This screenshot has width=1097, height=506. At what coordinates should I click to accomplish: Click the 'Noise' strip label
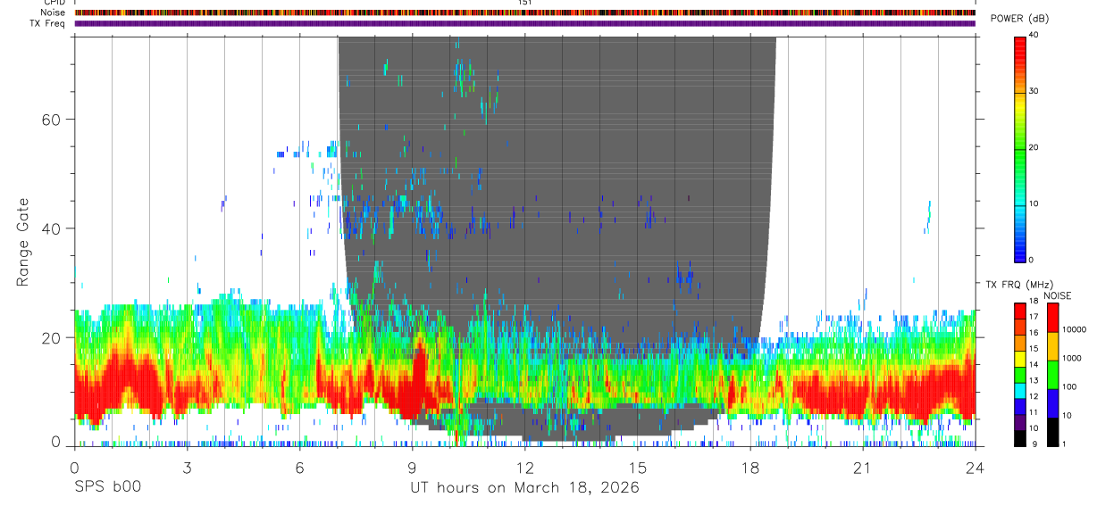pyautogui.click(x=54, y=12)
